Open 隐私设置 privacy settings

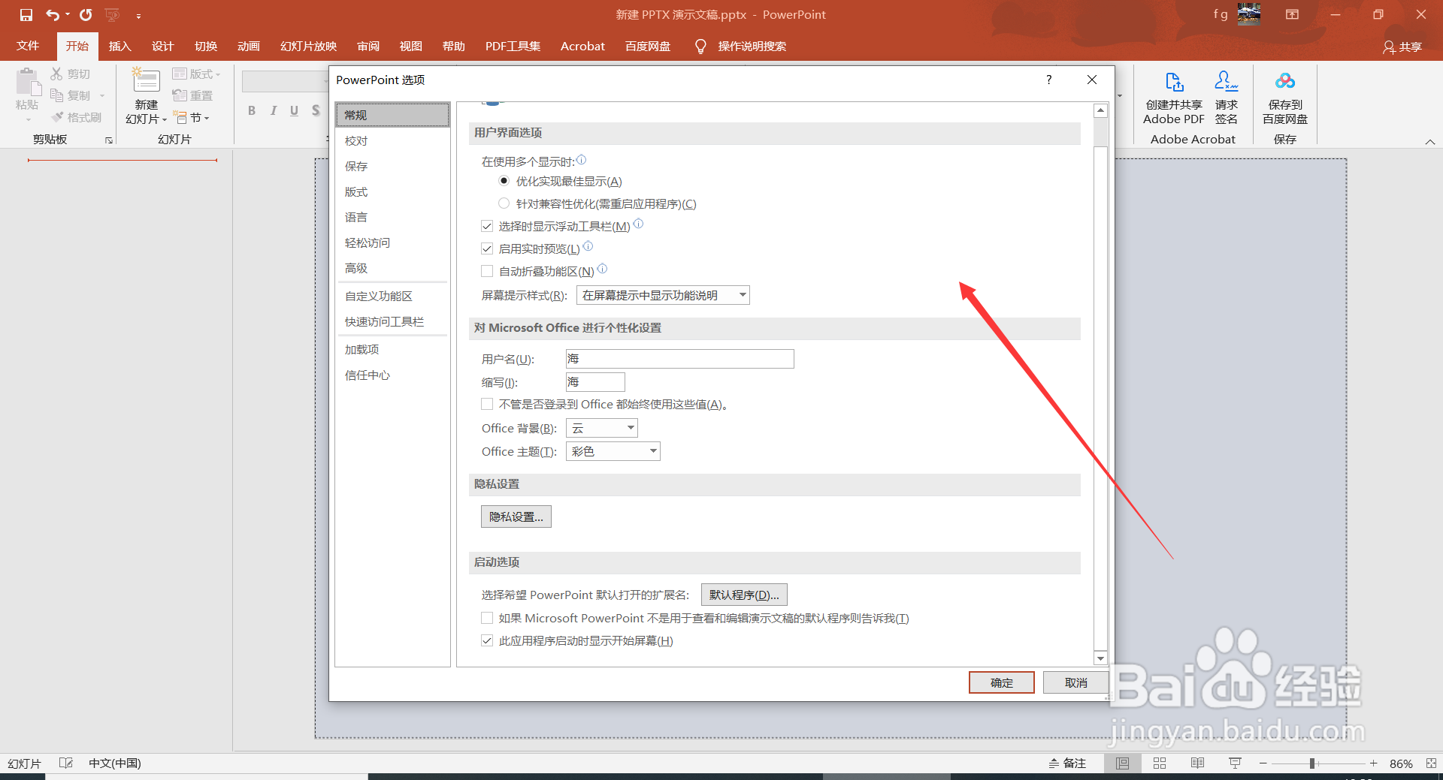tap(516, 516)
